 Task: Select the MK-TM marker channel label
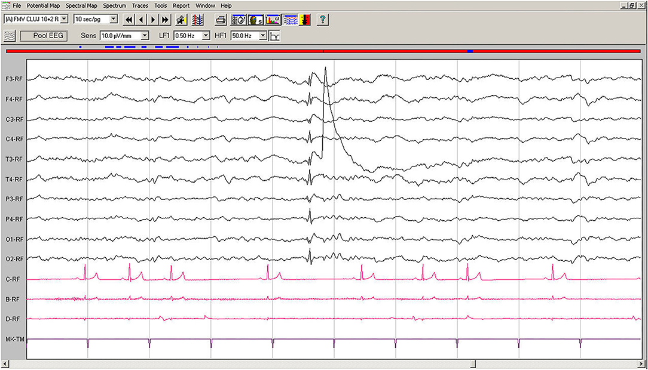pos(15,340)
